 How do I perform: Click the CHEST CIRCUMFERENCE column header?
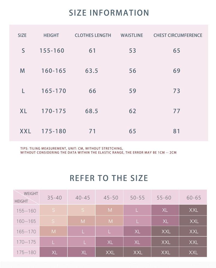pos(178,35)
